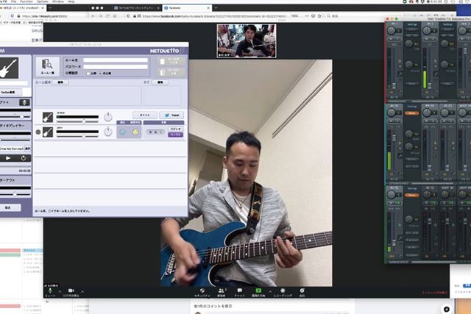The width and height of the screenshot is (471, 314).
Task: Click the microphone icon in NETDUETTO input section
Action: coord(25,102)
